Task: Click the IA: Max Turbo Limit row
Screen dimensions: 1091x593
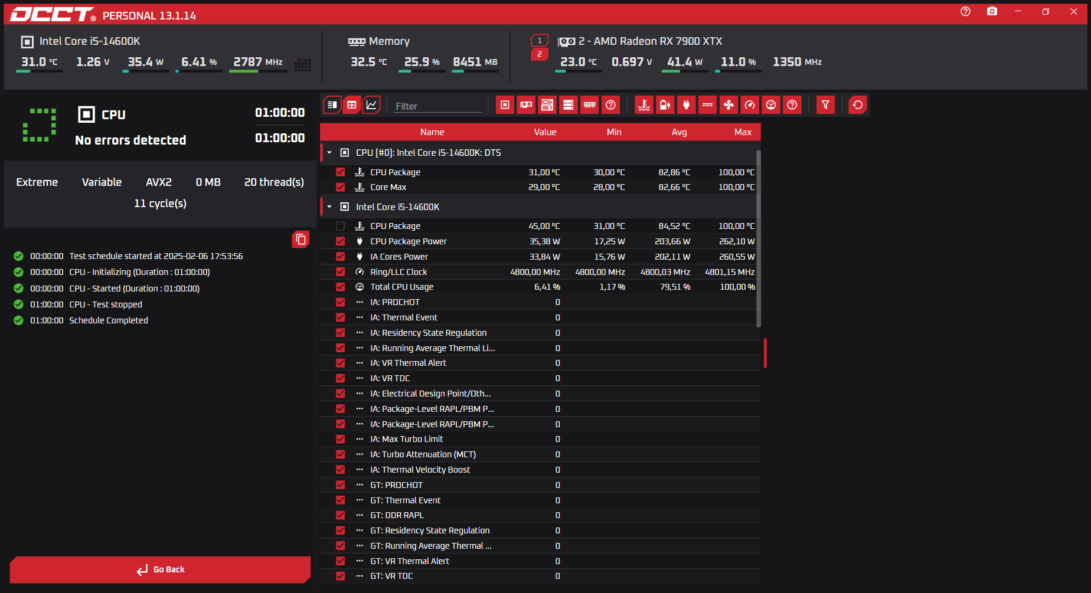Action: click(540, 439)
